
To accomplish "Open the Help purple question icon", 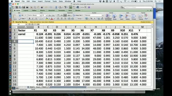I will click(89, 7).
